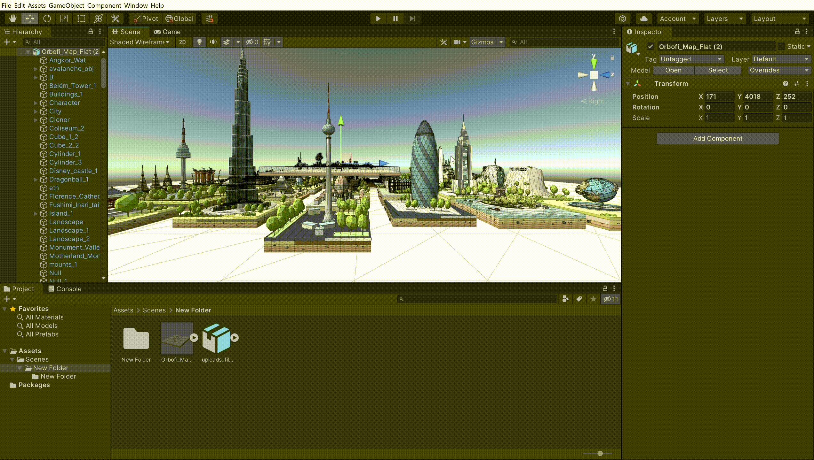Open custom editor tools icon
The width and height of the screenshot is (814, 460).
[115, 19]
